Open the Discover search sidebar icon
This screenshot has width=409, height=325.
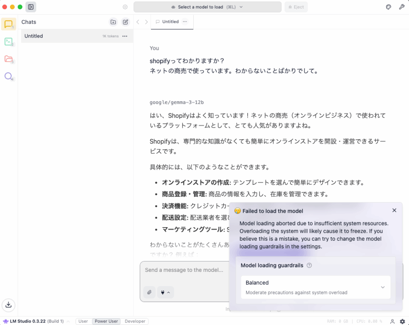[x=8, y=76]
